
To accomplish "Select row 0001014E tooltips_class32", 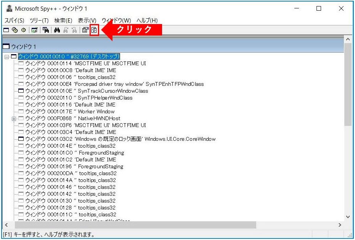I will (x=71, y=146).
